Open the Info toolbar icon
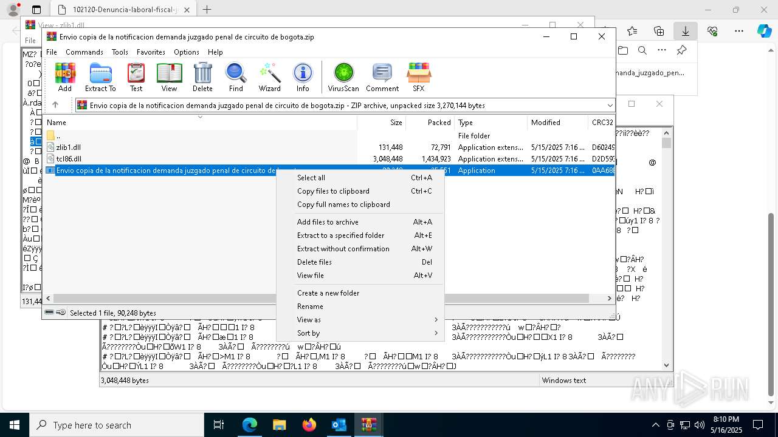This screenshot has height=437, width=778. coord(303,77)
